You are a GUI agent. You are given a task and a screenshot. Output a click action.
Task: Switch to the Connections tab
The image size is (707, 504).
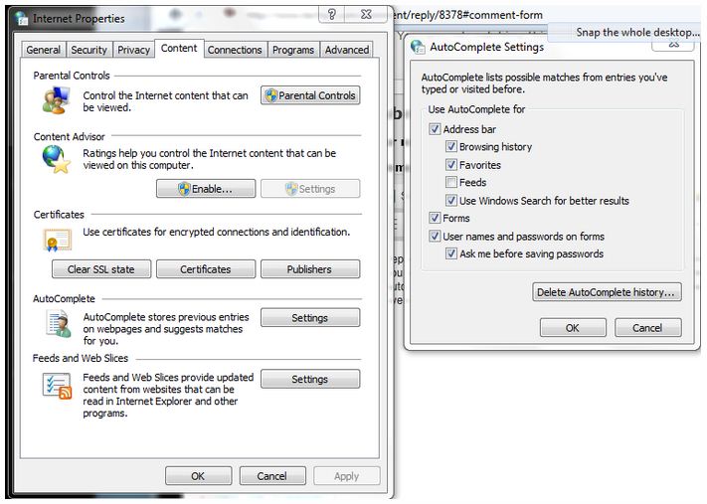(235, 50)
